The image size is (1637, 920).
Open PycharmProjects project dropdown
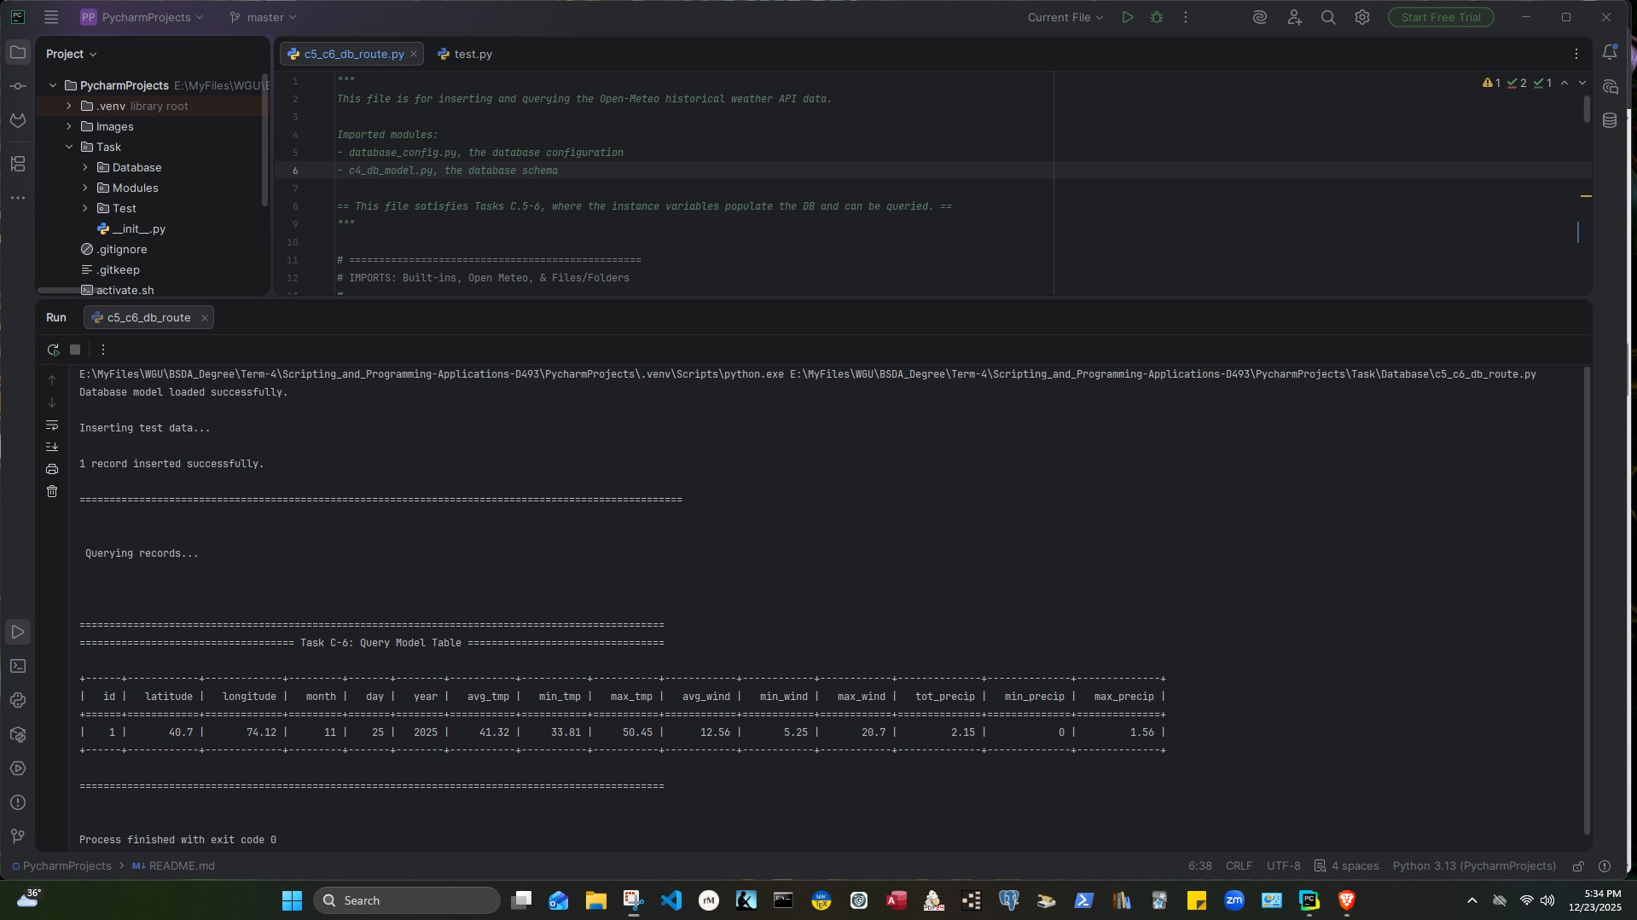142,17
